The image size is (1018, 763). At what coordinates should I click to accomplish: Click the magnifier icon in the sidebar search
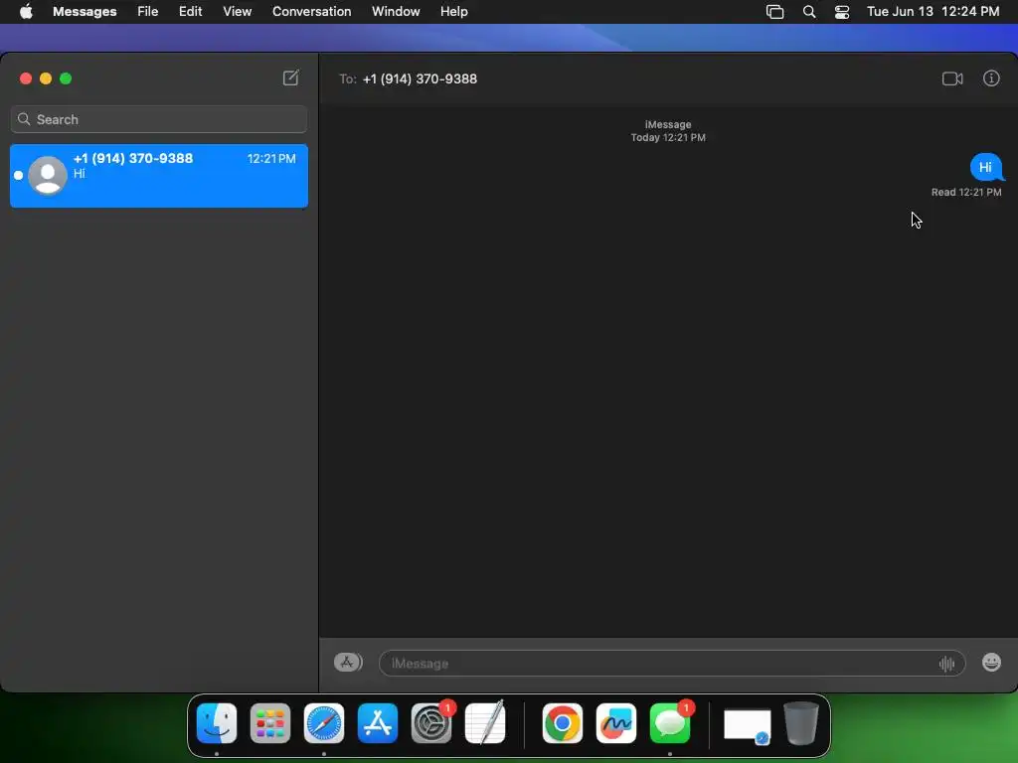click(x=24, y=119)
